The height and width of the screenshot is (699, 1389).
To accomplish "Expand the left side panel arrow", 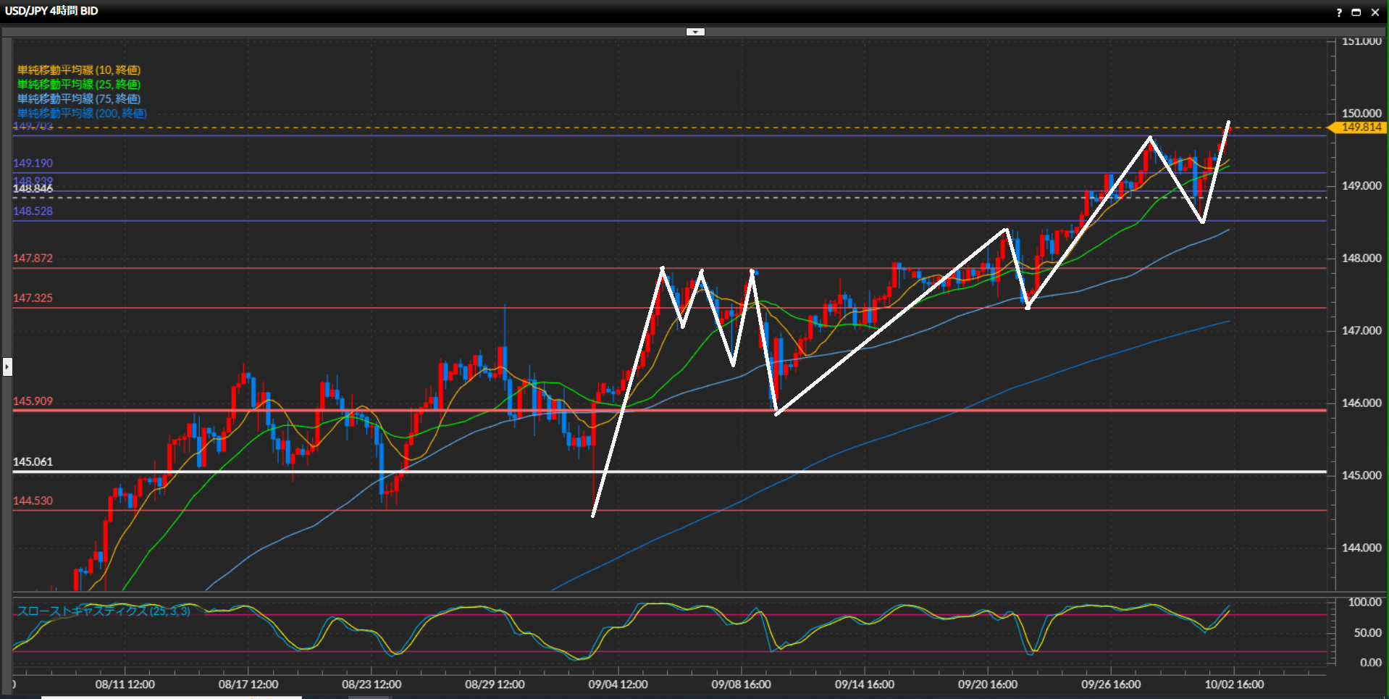I will 7,367.
